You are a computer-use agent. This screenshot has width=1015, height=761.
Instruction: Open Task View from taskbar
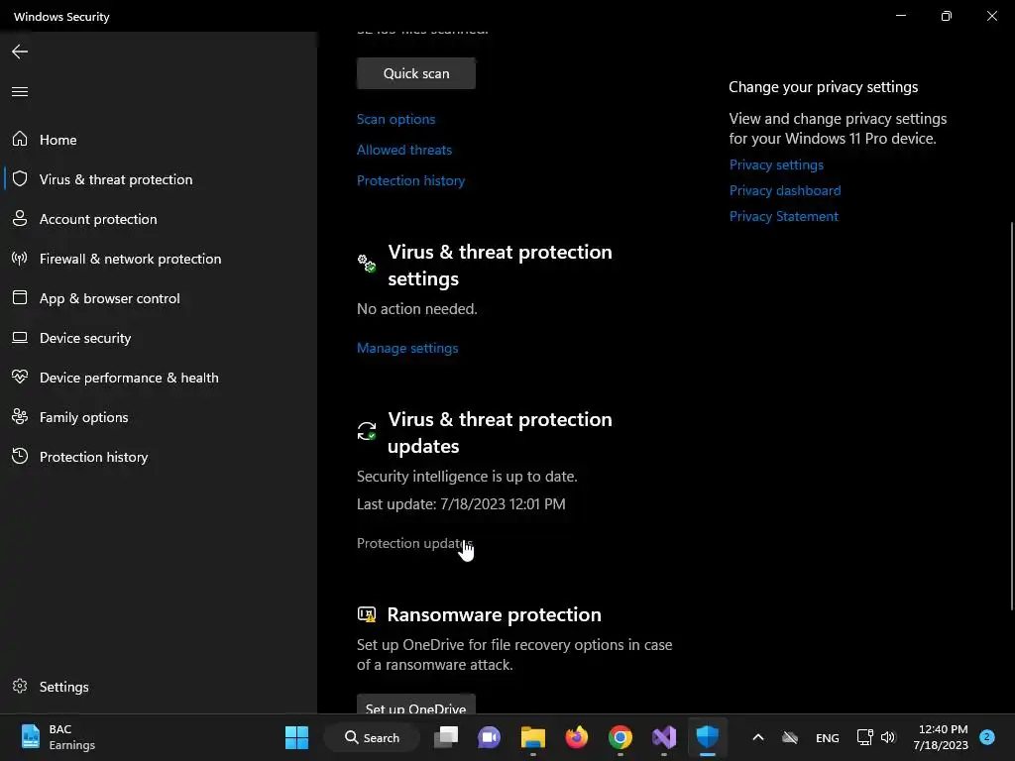[445, 737]
